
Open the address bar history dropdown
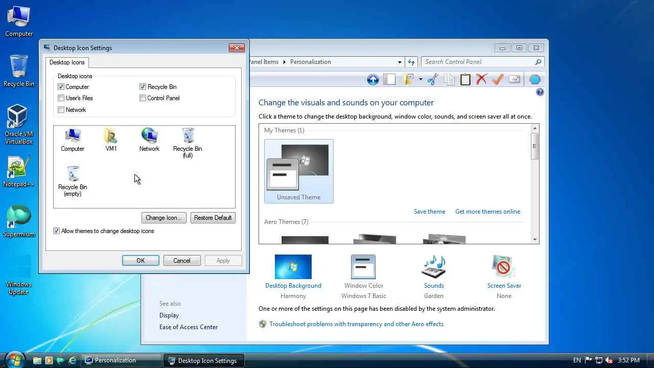400,62
